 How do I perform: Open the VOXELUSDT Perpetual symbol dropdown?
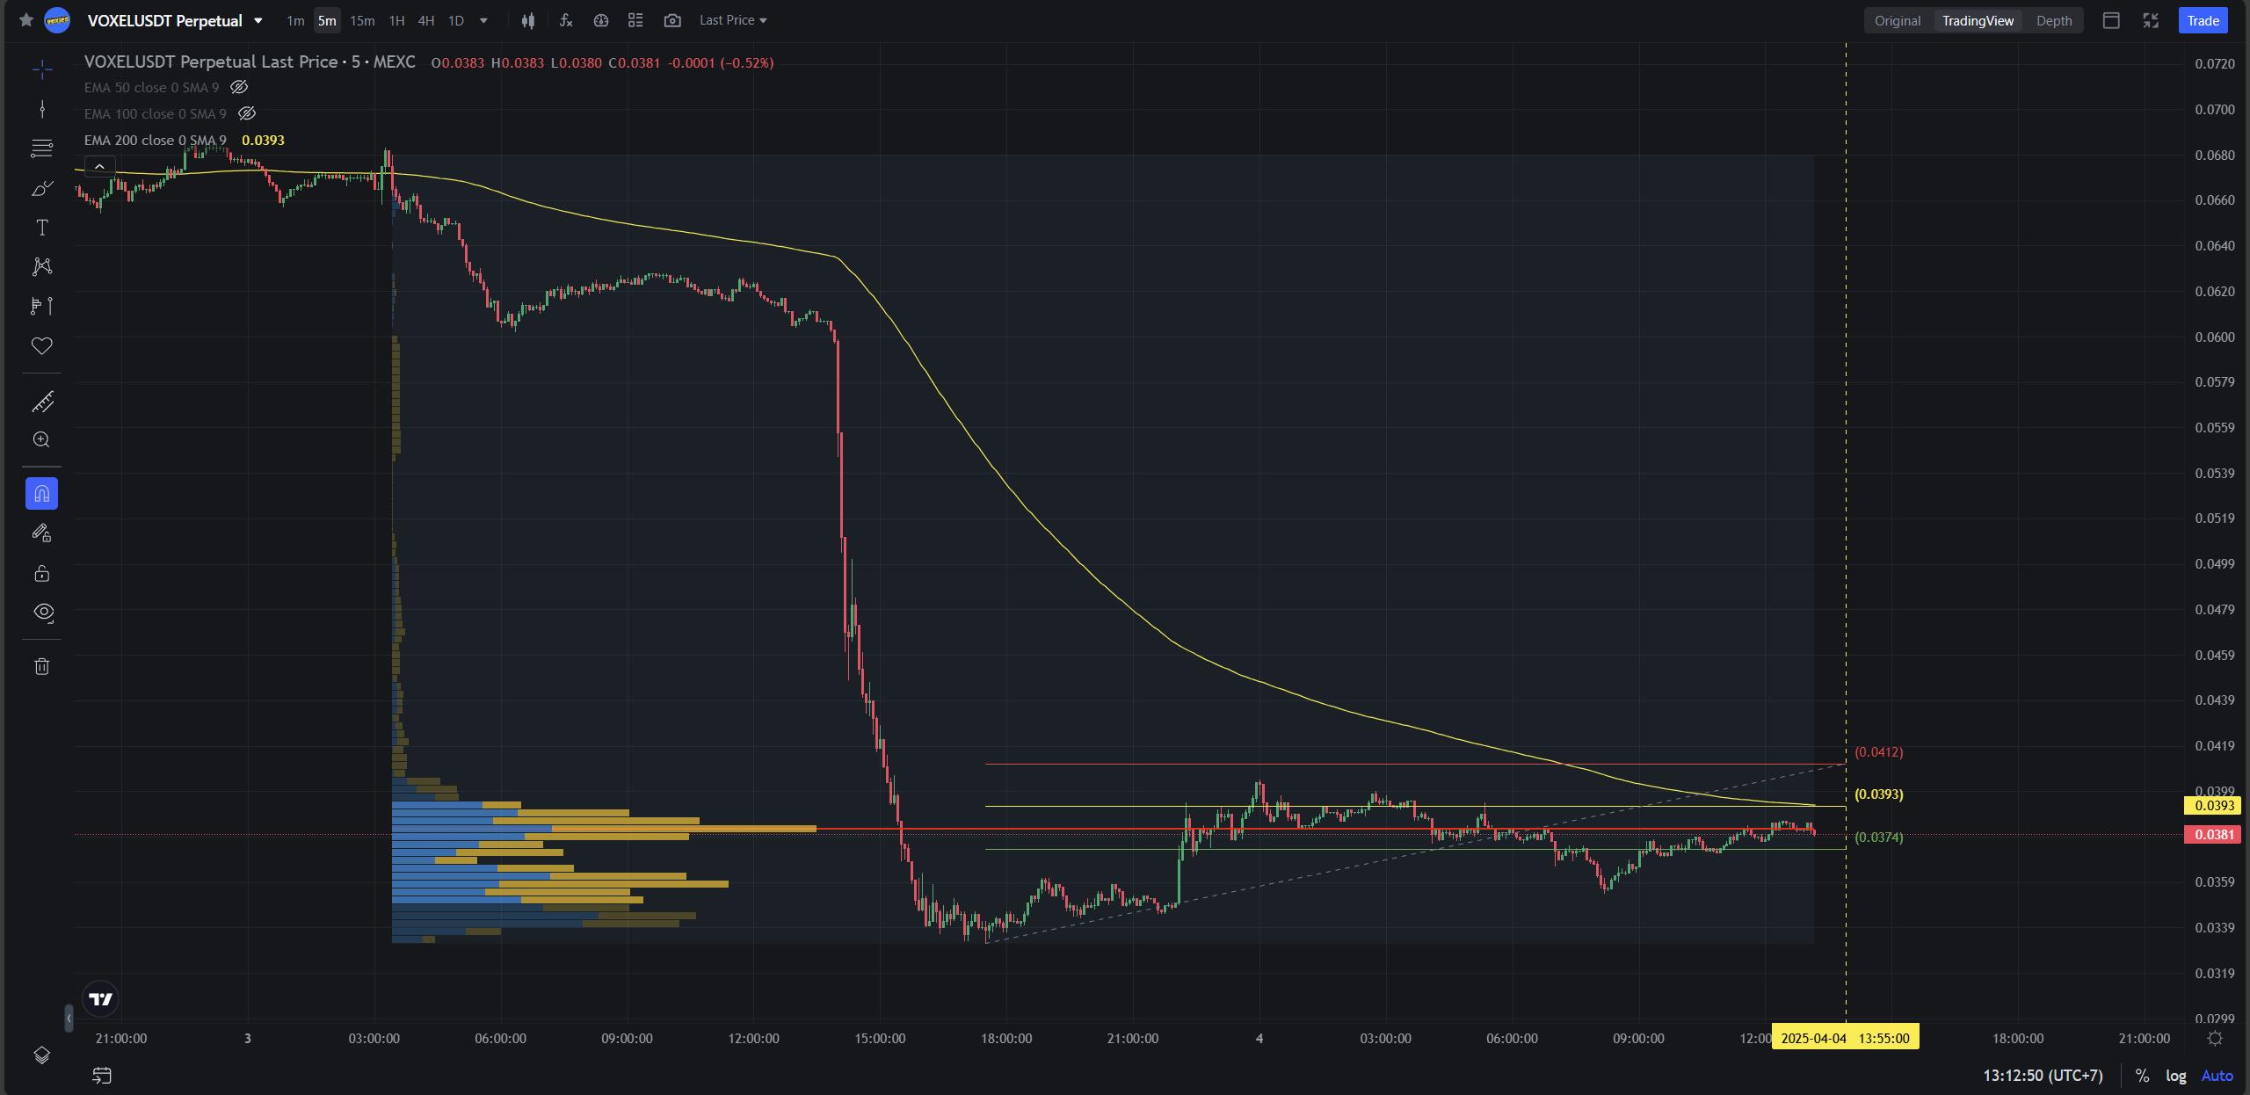click(x=258, y=20)
